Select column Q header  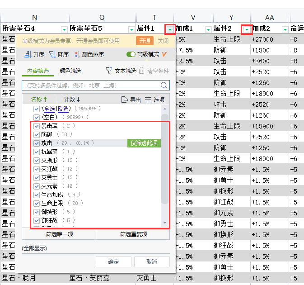[x=102, y=18]
